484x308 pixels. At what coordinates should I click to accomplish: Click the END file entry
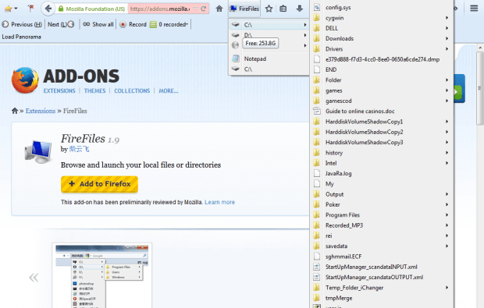(382, 69)
